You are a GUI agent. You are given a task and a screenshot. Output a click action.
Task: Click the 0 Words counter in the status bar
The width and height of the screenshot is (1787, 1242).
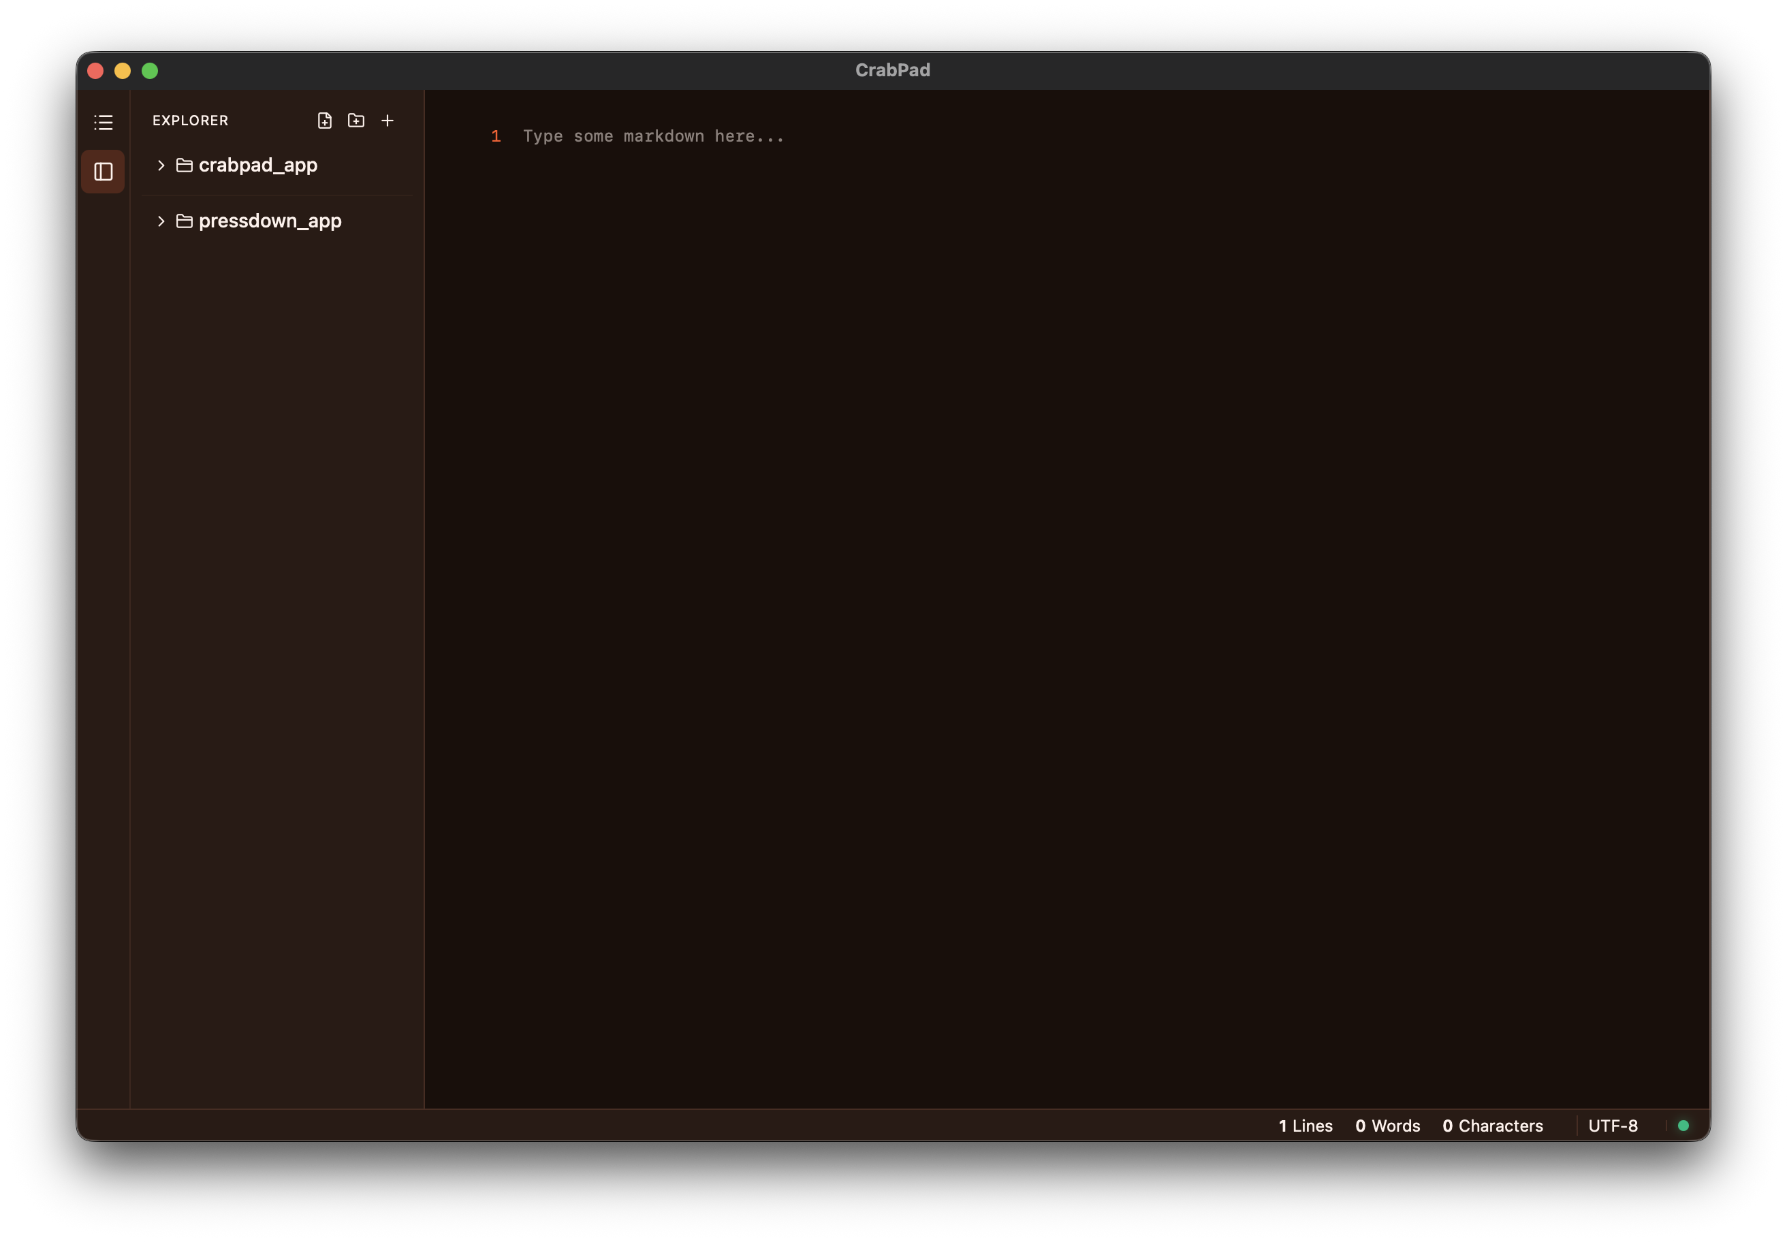tap(1387, 1126)
